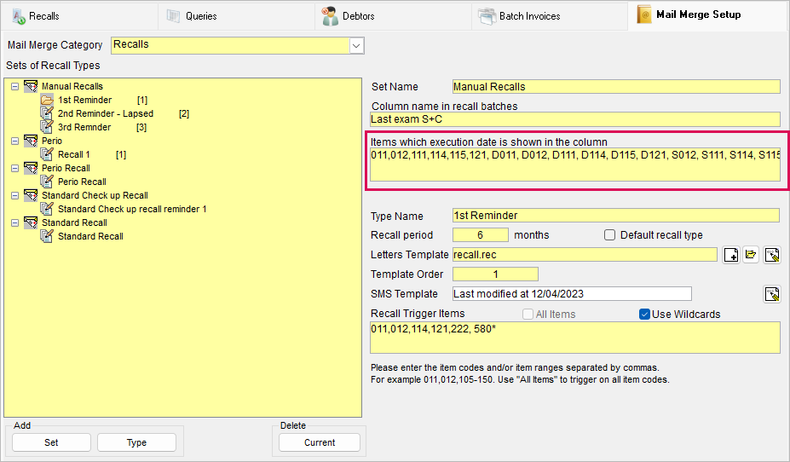Collapse the Perio tree node

point(15,141)
